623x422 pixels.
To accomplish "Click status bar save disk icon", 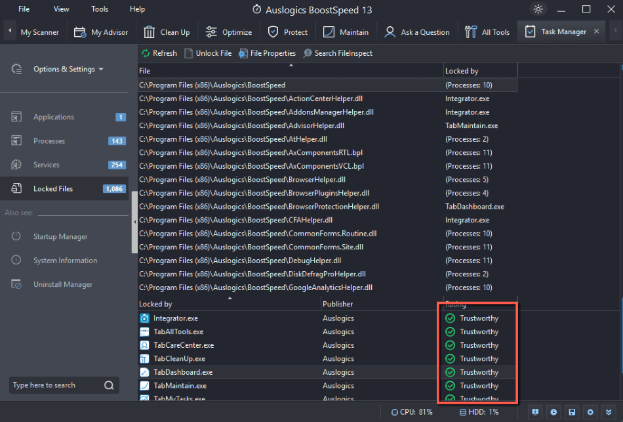I will click(572, 412).
